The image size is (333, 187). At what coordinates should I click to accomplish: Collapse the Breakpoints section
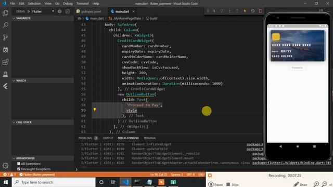click(43, 158)
